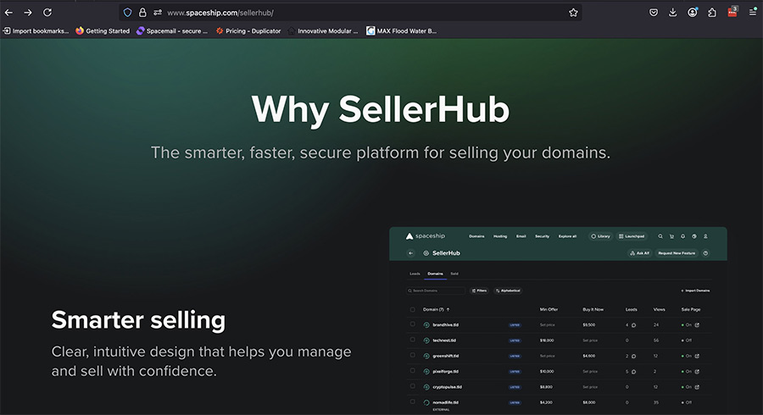Viewport: 763px width, 415px height.
Task: Click Request New Feature in the preview
Action: click(x=677, y=253)
